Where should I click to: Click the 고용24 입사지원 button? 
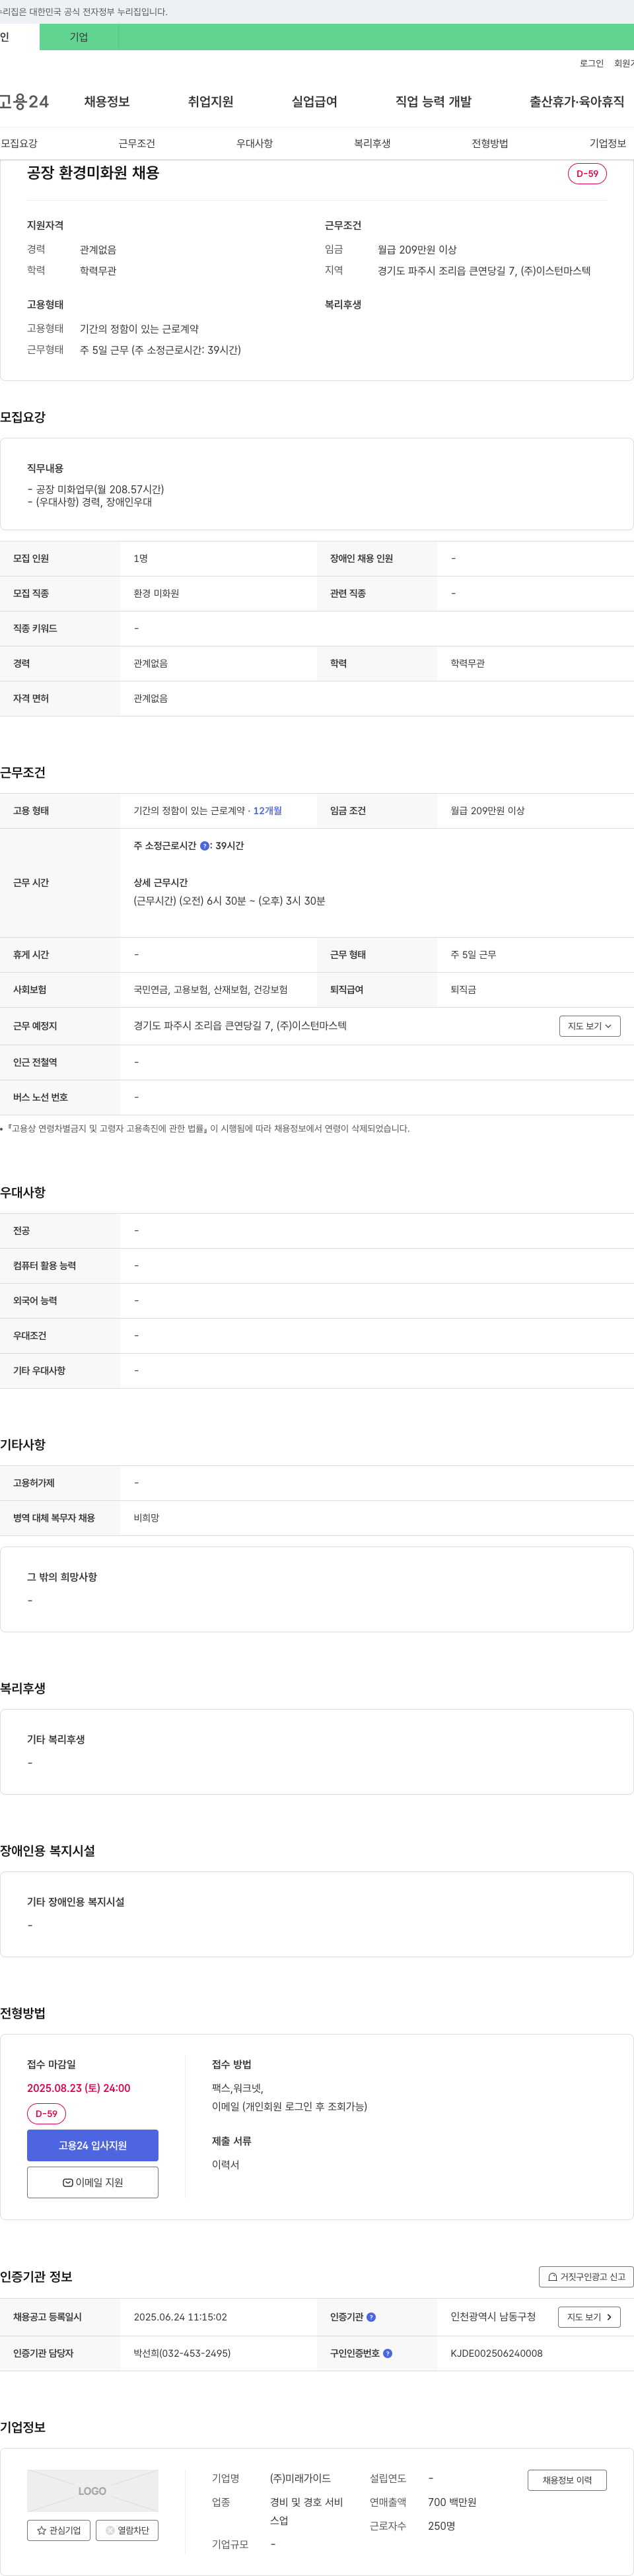click(x=92, y=2145)
